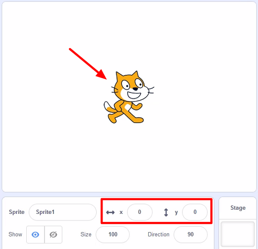Click the Sprite label text

click(x=16, y=212)
